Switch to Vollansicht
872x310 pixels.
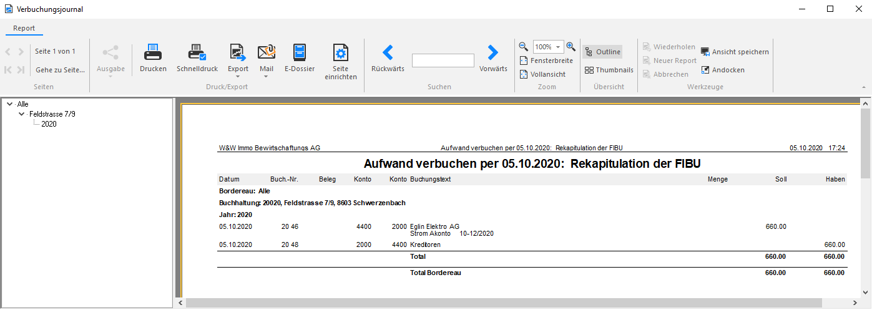(x=542, y=74)
